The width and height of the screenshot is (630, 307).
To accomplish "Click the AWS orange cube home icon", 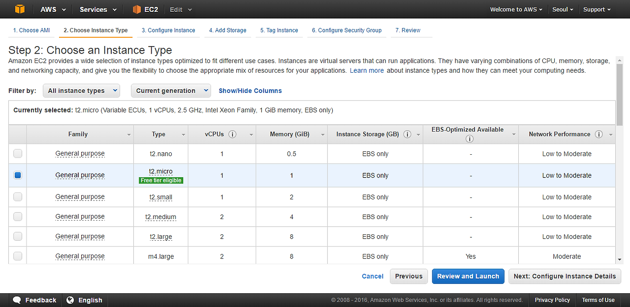I will 20,9.
